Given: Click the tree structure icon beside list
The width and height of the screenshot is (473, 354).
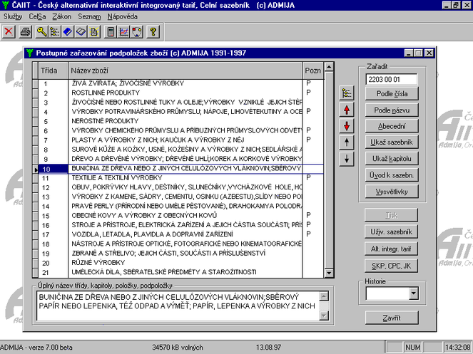Looking at the screenshot, I should click(347, 93).
